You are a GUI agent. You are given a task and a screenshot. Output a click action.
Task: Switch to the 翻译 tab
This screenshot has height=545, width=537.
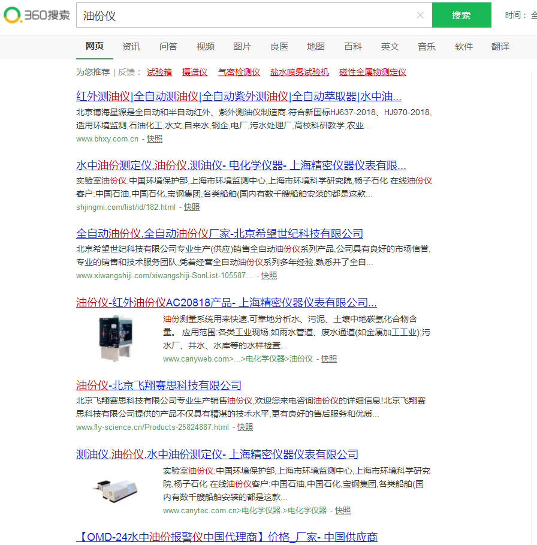pyautogui.click(x=500, y=46)
